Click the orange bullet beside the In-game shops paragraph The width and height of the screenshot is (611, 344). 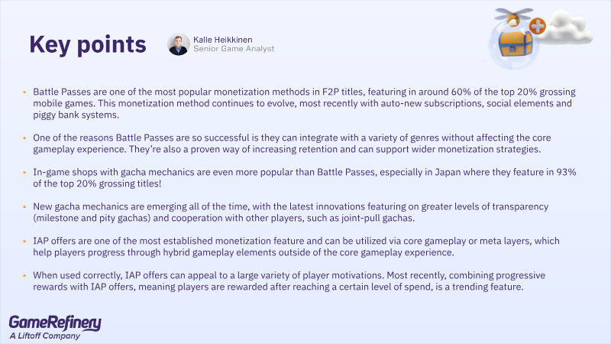click(x=24, y=172)
